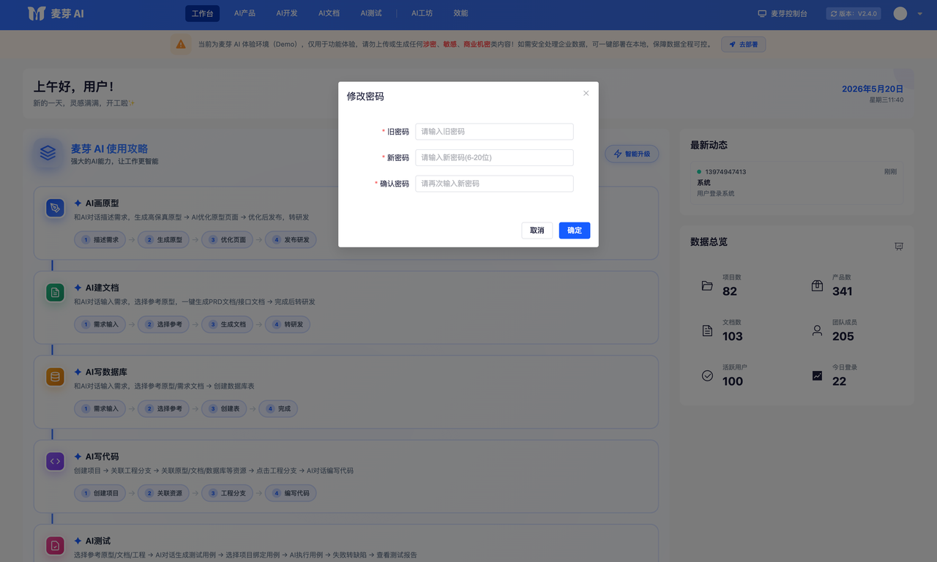Screen dimensions: 937x562
Task: Click the icon beside 数据总览 heading
Action: pos(899,247)
